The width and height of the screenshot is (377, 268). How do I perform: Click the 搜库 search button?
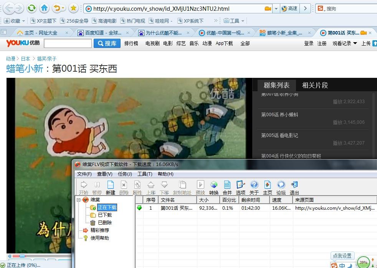[106, 43]
